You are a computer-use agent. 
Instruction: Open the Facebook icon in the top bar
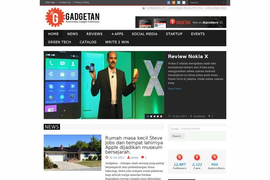[x=169, y=2]
